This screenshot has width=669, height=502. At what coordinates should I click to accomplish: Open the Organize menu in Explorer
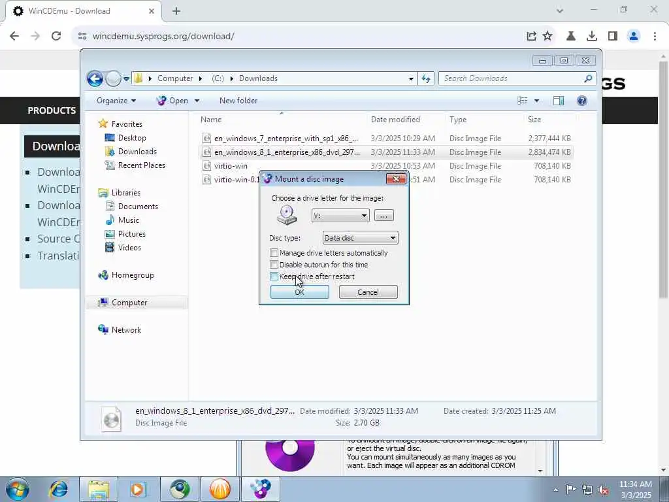coord(116,101)
